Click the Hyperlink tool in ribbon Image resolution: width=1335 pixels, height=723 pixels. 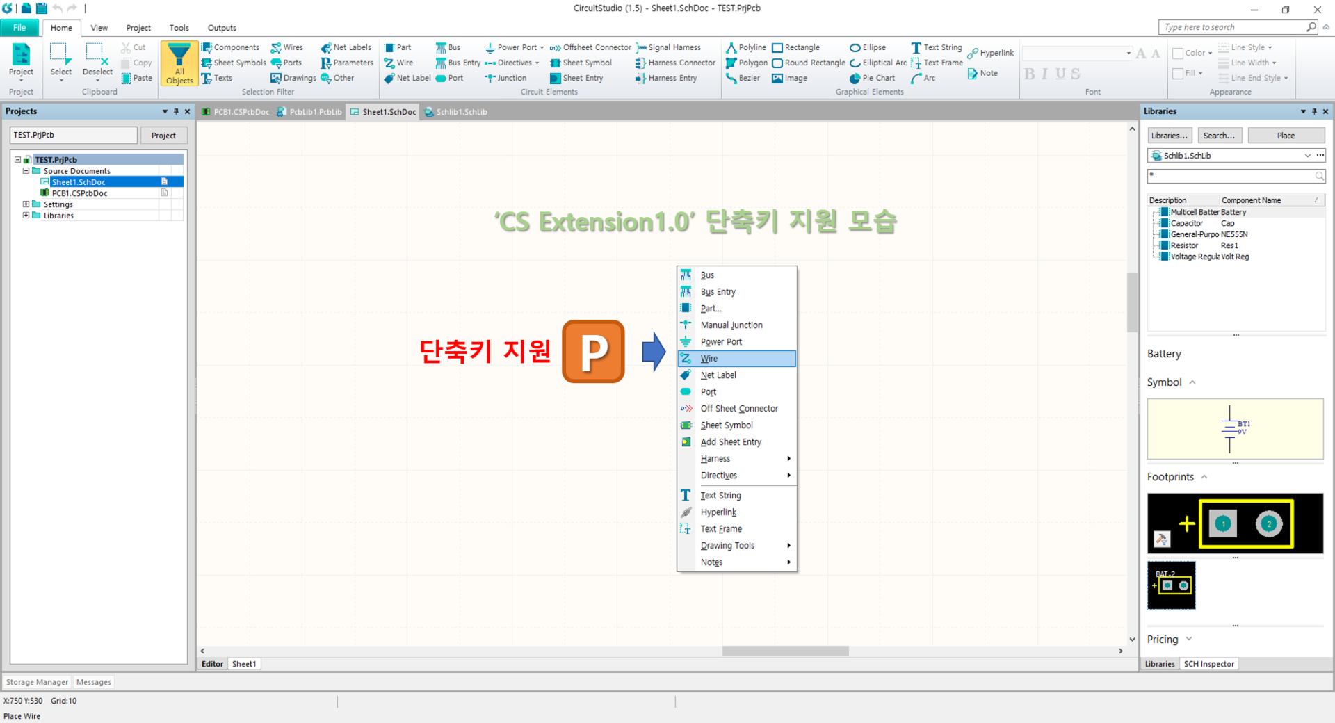[991, 53]
